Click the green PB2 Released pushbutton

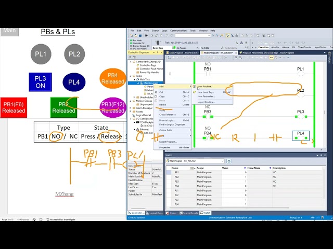pyautogui.click(x=63, y=107)
